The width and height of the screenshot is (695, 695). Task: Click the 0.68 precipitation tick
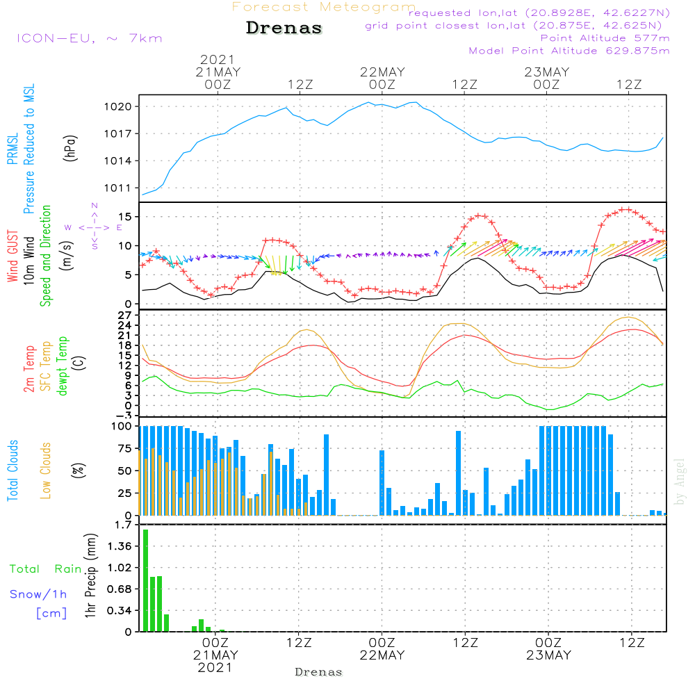tap(120, 589)
